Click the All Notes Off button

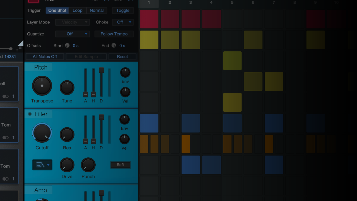click(x=45, y=57)
